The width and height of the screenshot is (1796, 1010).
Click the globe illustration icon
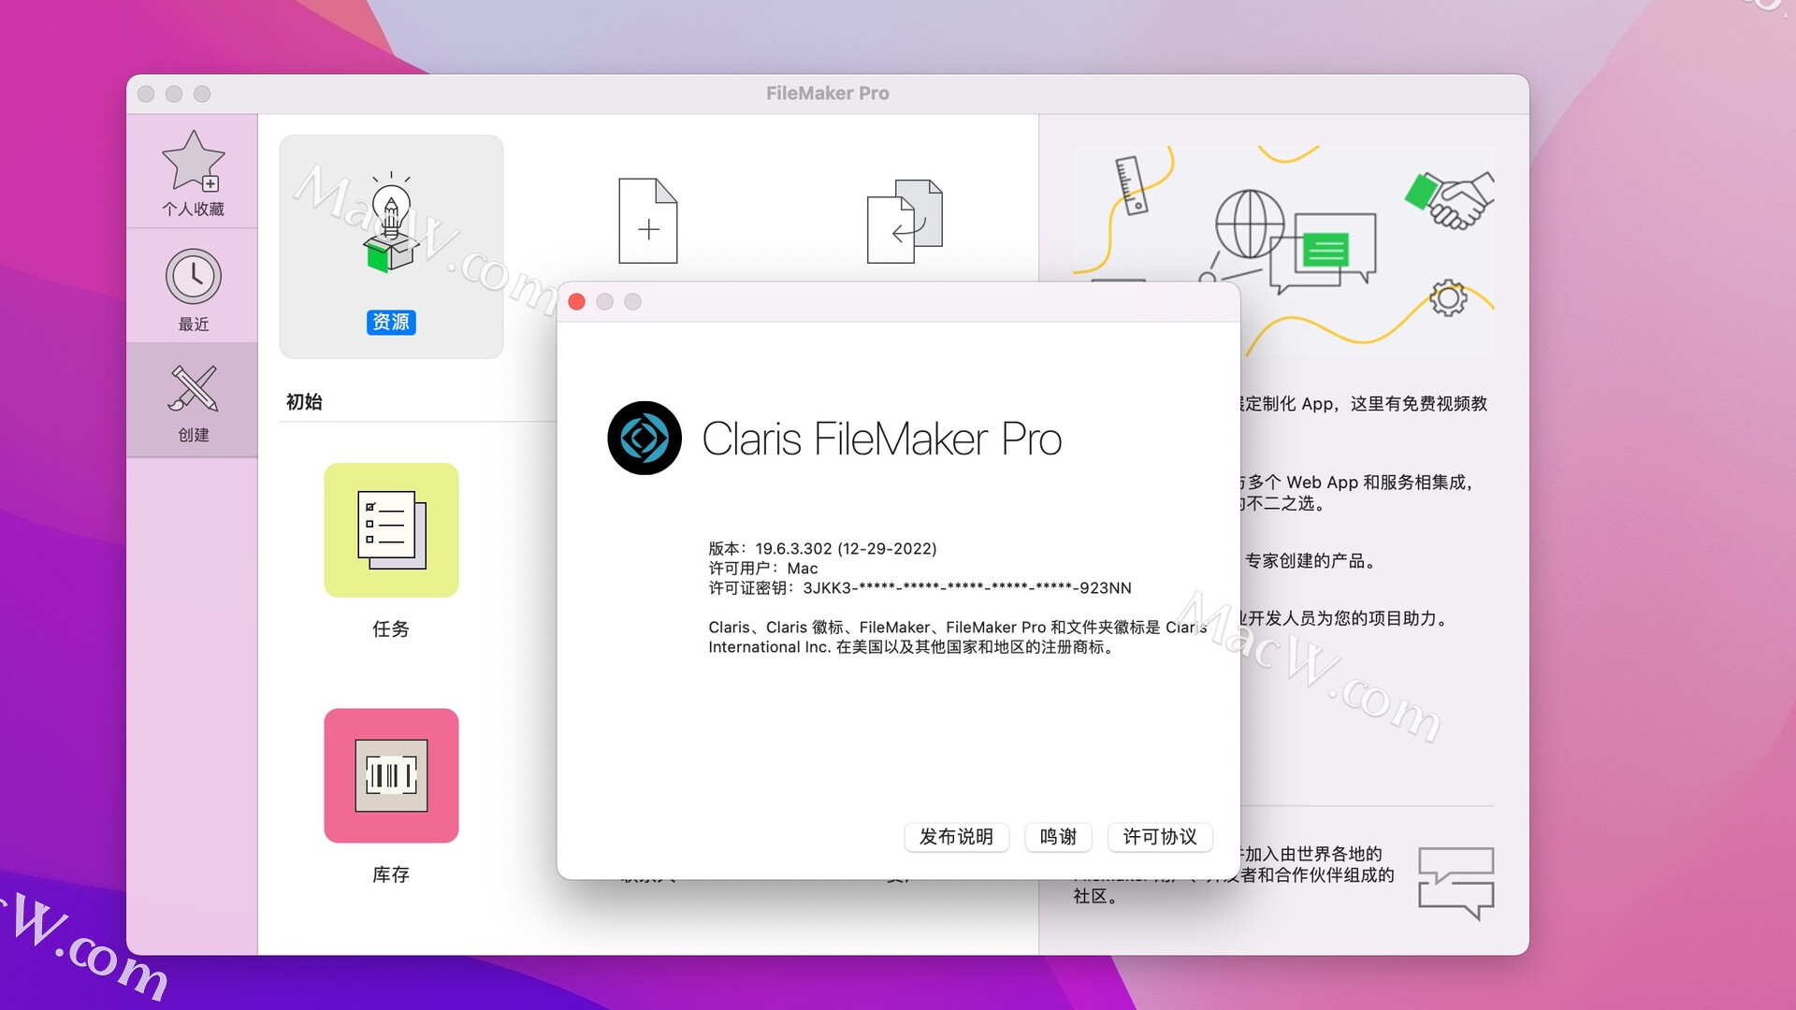pos(1250,224)
